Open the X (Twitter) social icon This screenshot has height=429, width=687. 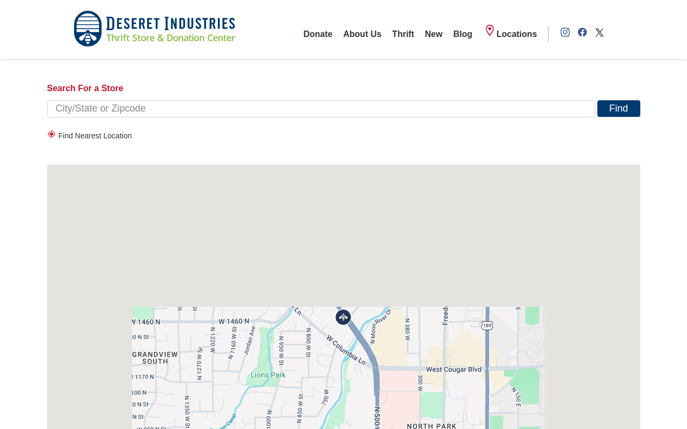[600, 33]
